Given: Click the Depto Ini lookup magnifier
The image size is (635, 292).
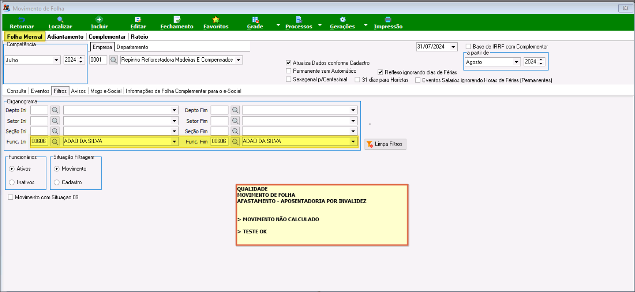Looking at the screenshot, I should point(55,110).
